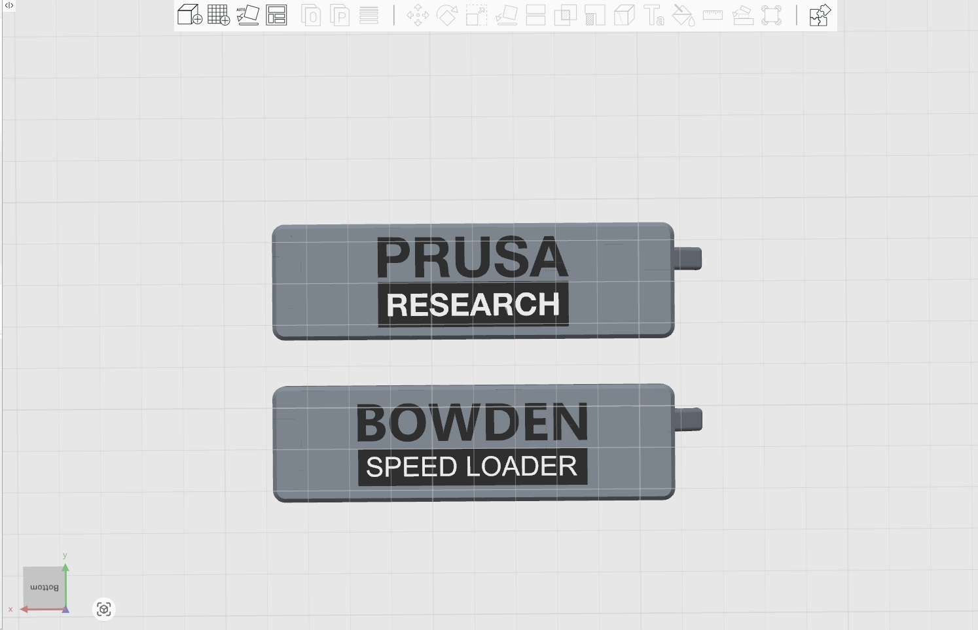The image size is (978, 630).
Task: Click the square-with-corner-dots toolbar icon
Action: click(772, 15)
